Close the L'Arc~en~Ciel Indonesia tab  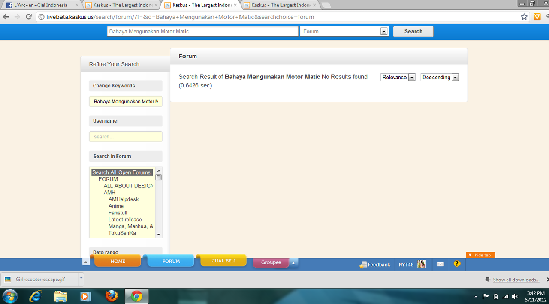[77, 5]
